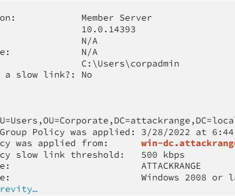This screenshot has height=196, width=235.
Task: Click the OS version 10.0.14393
Action: point(108,29)
